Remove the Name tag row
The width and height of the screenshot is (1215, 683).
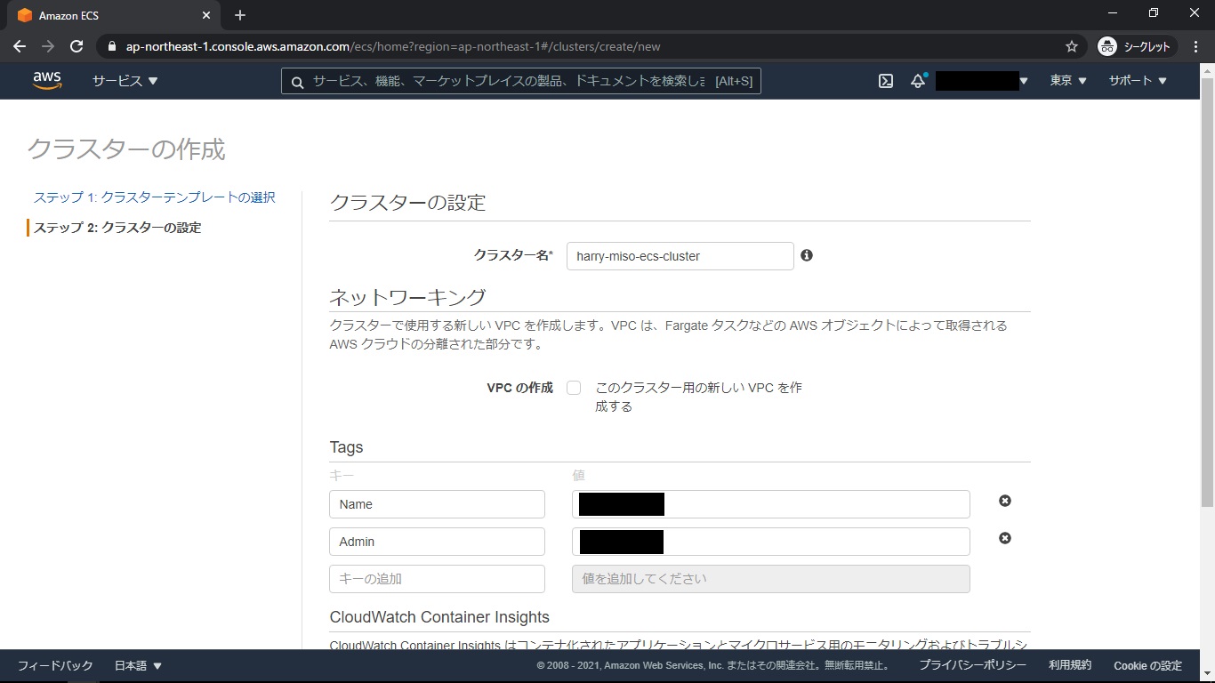coord(1005,501)
